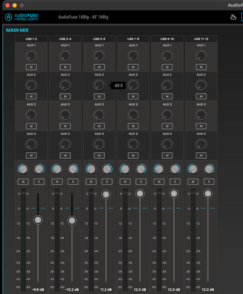This screenshot has width=243, height=294.
Task: Click the USB 3-4 fader handle
Action: click(72, 220)
